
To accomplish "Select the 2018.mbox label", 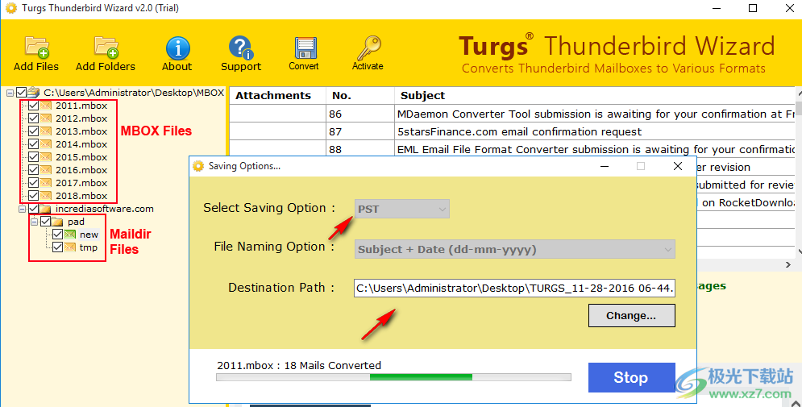I will 81,196.
